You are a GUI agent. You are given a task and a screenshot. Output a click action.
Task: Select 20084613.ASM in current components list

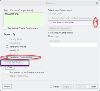point(12,14)
